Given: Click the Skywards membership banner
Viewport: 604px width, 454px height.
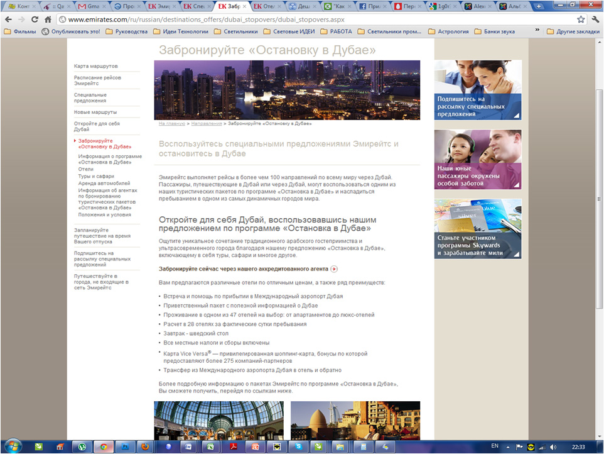Looking at the screenshot, I should [478, 229].
